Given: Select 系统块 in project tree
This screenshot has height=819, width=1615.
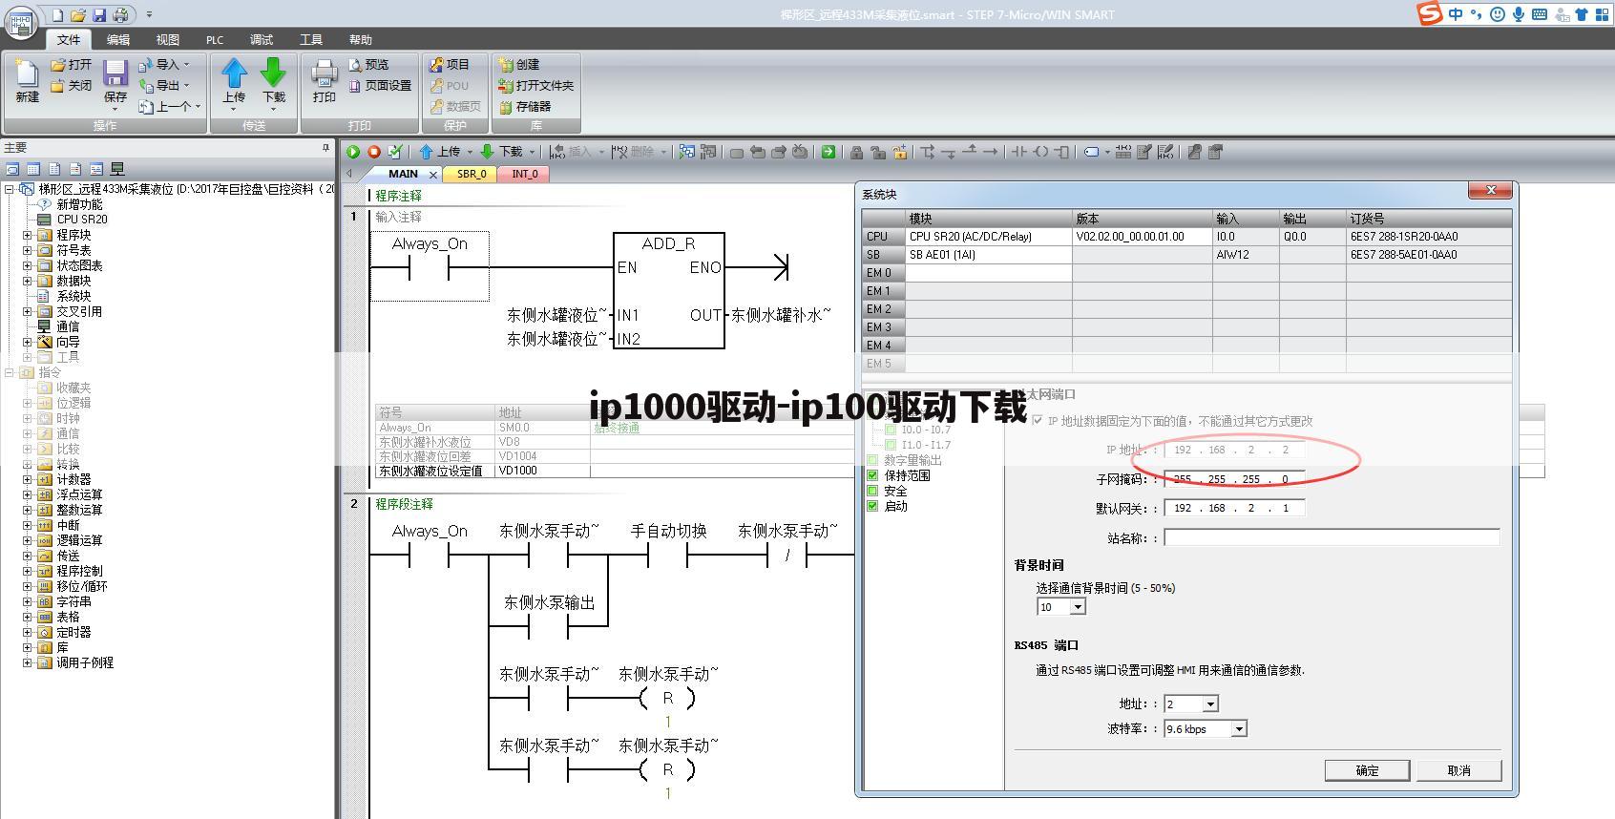Looking at the screenshot, I should coord(73,296).
